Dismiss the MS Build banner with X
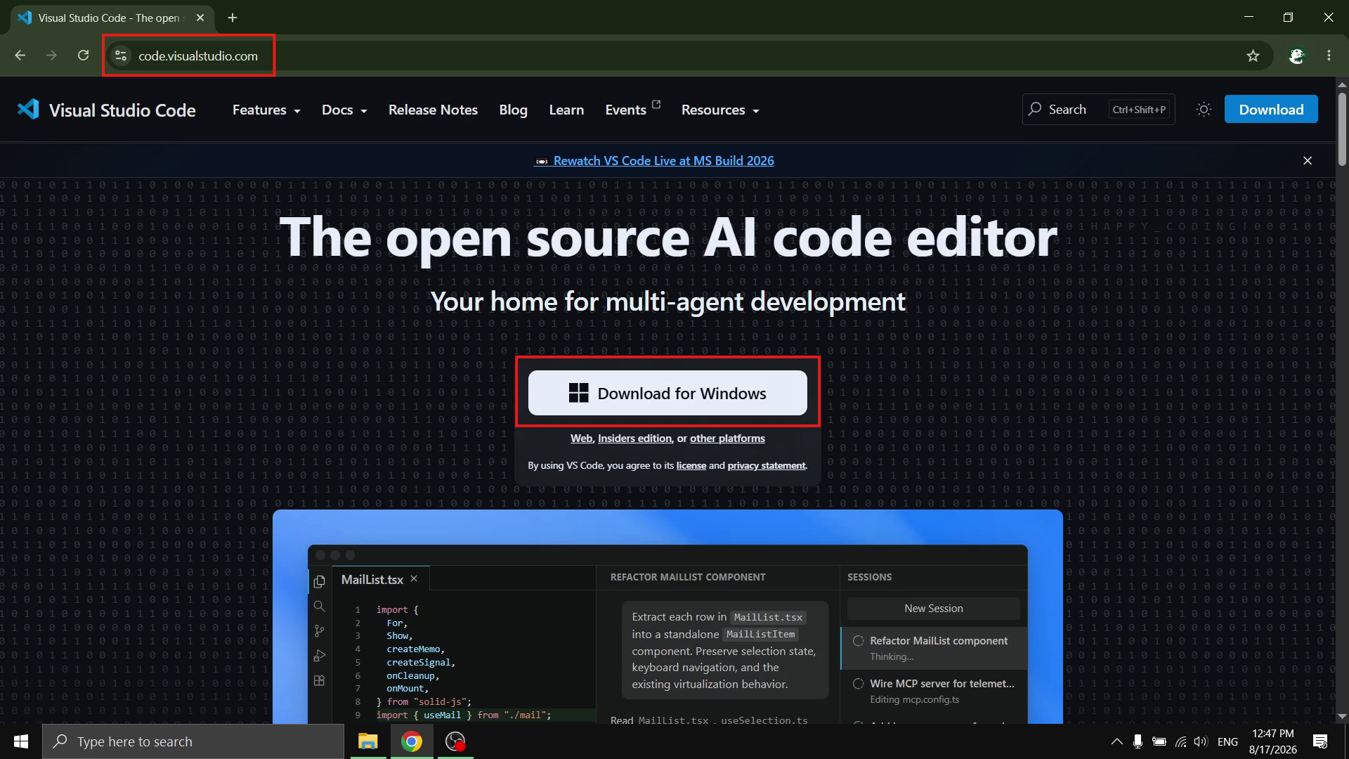Screen dimensions: 1349x759 click(1308, 161)
